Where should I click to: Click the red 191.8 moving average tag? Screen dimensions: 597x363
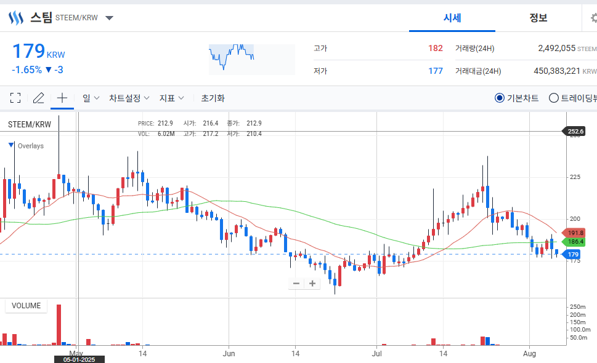pos(574,233)
